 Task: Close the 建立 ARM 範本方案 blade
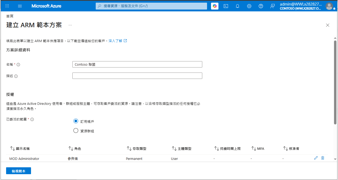click(328, 25)
